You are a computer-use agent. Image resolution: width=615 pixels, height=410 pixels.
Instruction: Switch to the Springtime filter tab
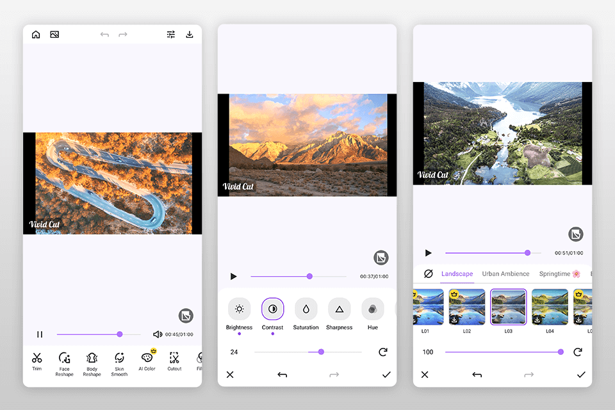coord(559,274)
